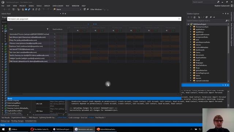
Task: Switch to the Error List tab
Action: pyautogui.click(x=84, y=118)
